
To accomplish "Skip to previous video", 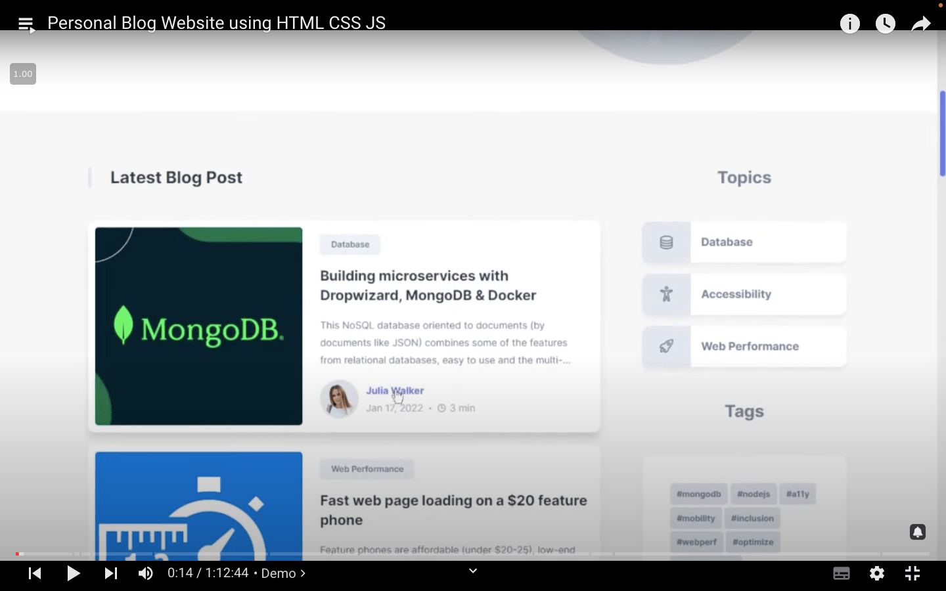I will [x=35, y=573].
